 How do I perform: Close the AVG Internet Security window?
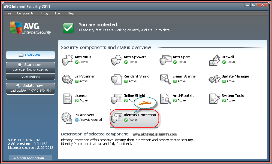click(x=263, y=5)
